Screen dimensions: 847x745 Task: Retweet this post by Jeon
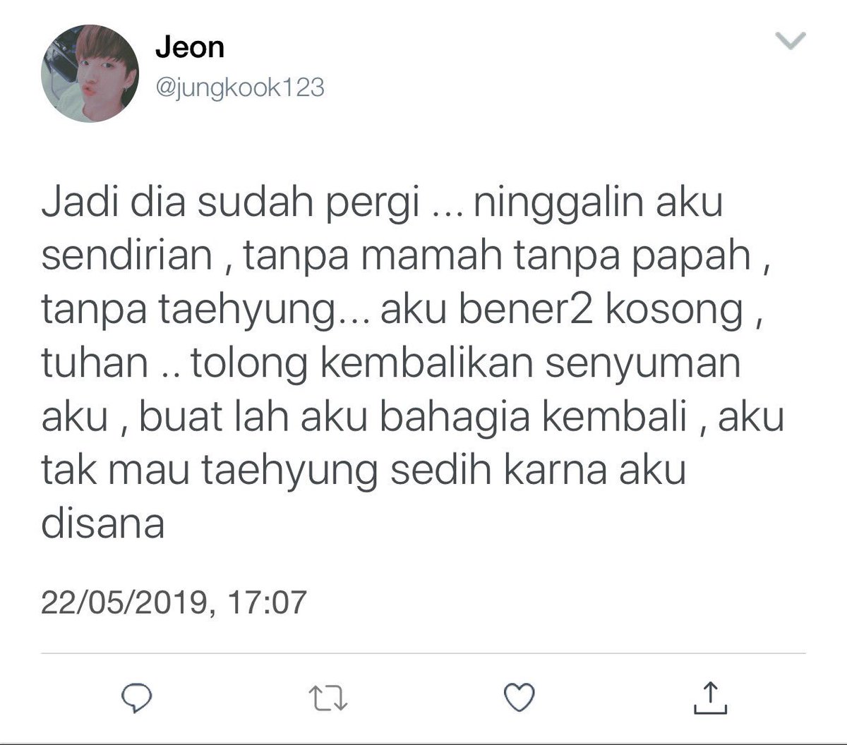point(329,698)
